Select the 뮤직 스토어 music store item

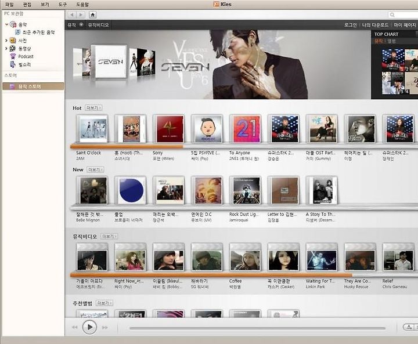(x=33, y=86)
